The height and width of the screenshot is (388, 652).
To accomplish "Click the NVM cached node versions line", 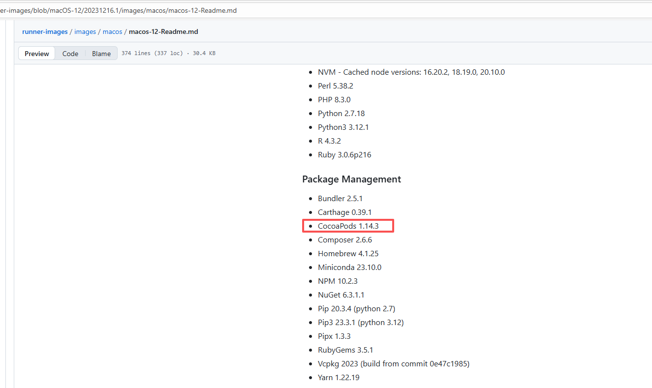I will [x=411, y=72].
